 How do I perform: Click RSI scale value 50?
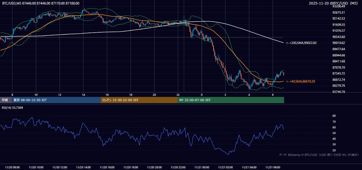(x=334, y=133)
